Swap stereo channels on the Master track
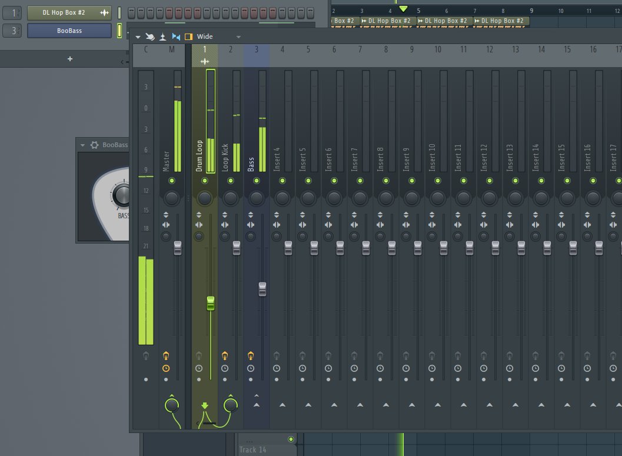 pos(166,225)
